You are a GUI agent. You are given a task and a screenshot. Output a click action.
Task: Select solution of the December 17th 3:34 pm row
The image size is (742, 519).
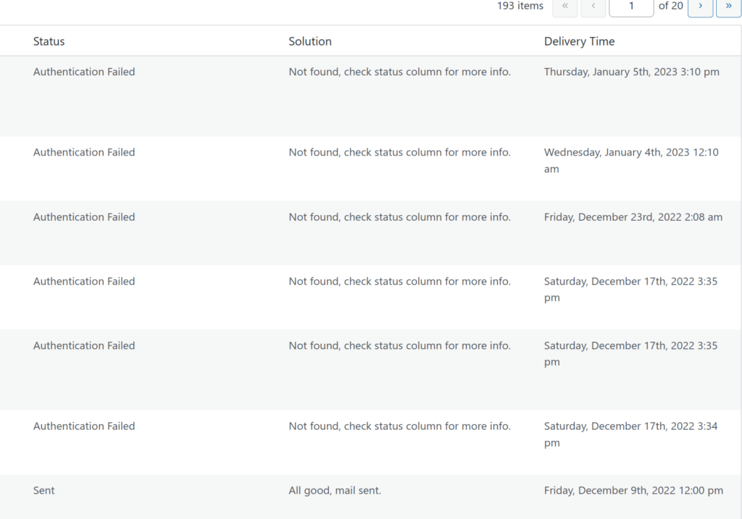click(399, 426)
